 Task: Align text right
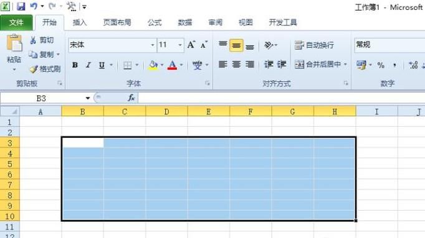pyautogui.click(x=250, y=64)
